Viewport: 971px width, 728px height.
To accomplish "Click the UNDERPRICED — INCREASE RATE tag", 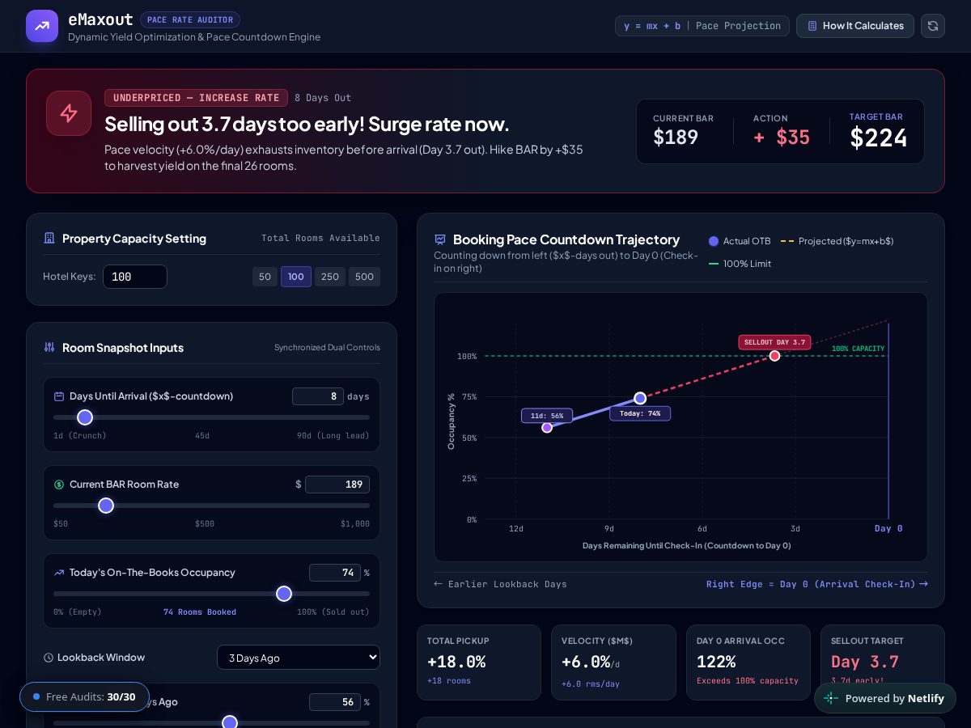I will pyautogui.click(x=196, y=98).
